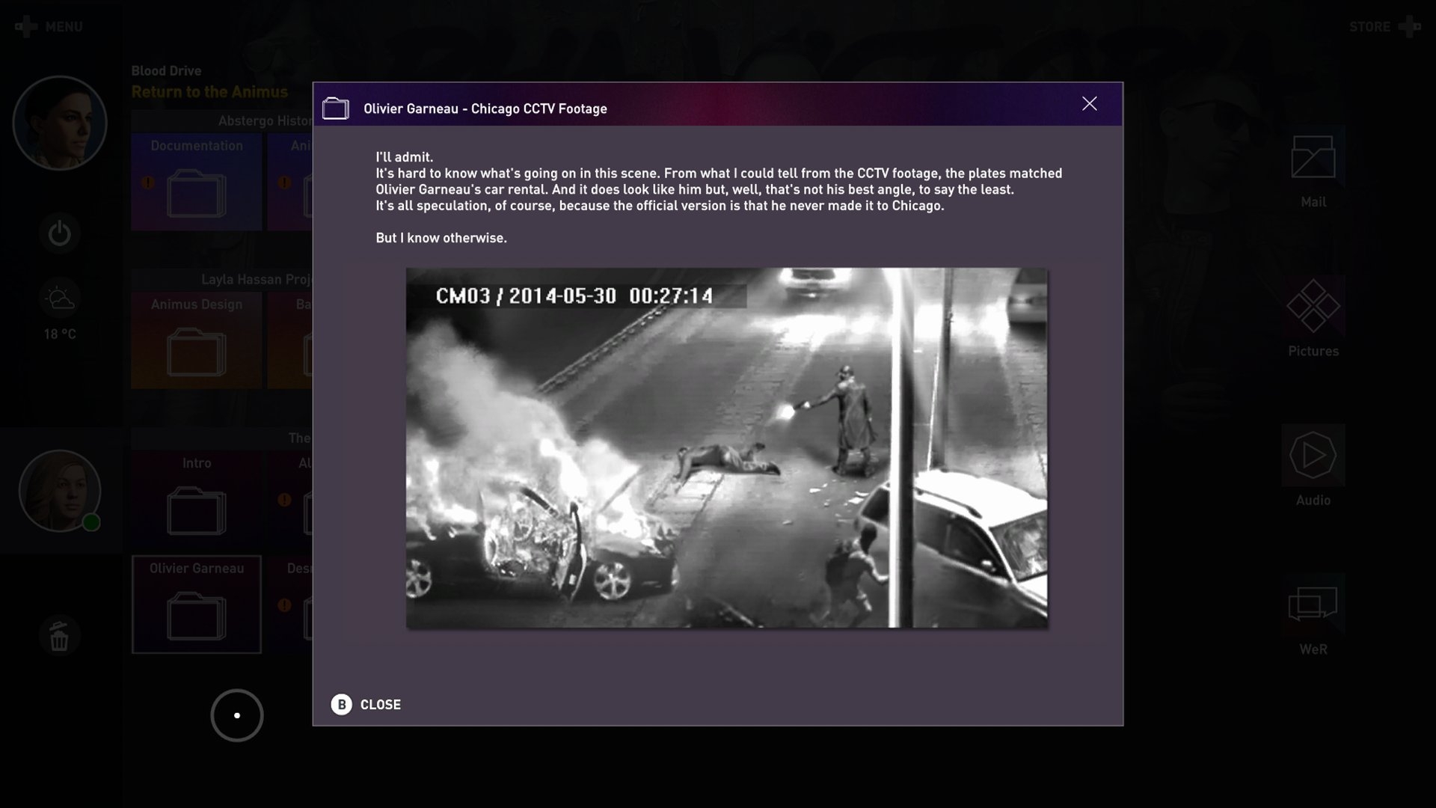Viewport: 1436px width, 808px height.
Task: Click the power shutdown icon
Action: coord(60,233)
